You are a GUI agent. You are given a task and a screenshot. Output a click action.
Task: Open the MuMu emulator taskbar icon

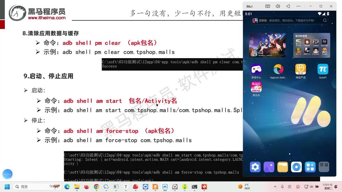click(x=165, y=187)
